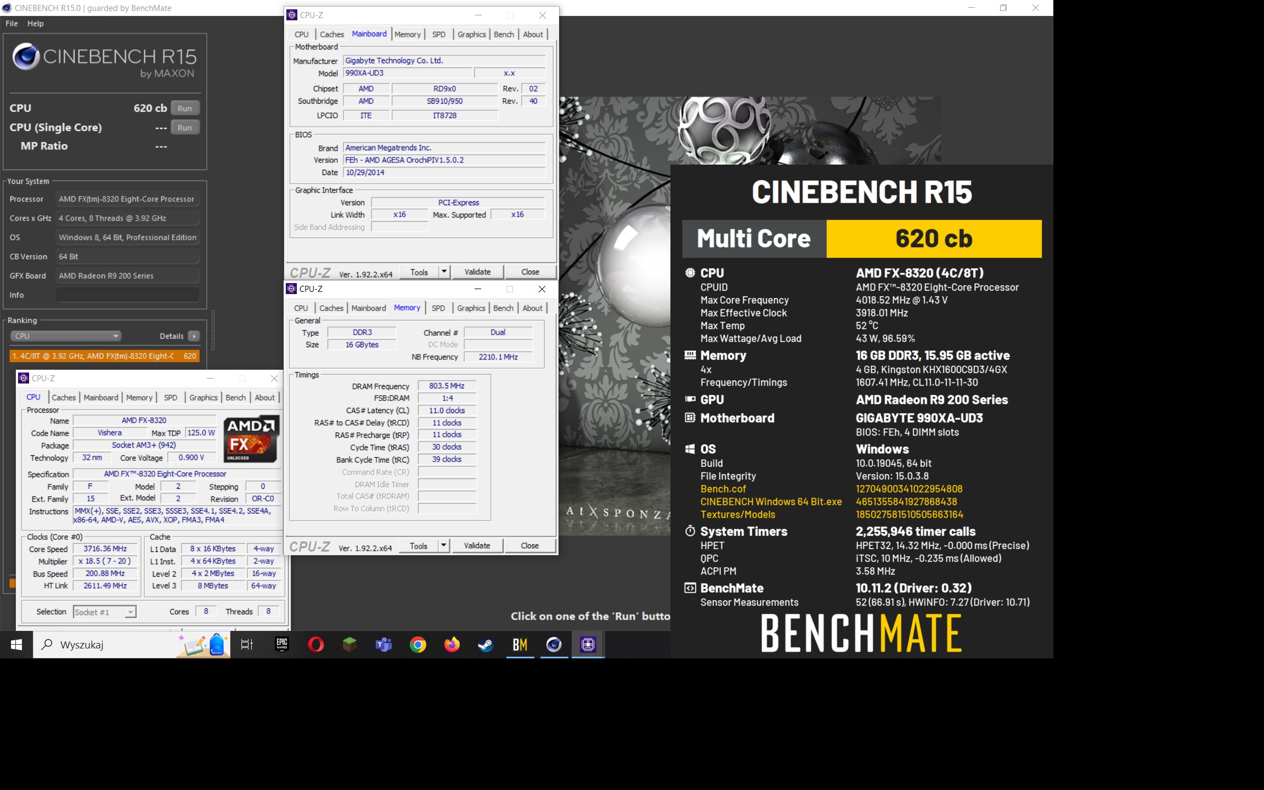Select About tab in CPU window
1264x790 pixels.
coord(264,397)
